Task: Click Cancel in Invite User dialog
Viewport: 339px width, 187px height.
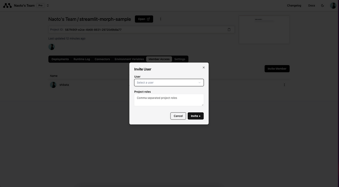Action: (178, 116)
